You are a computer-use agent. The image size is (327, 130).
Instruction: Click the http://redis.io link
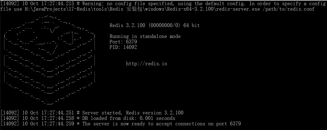tap(146, 64)
